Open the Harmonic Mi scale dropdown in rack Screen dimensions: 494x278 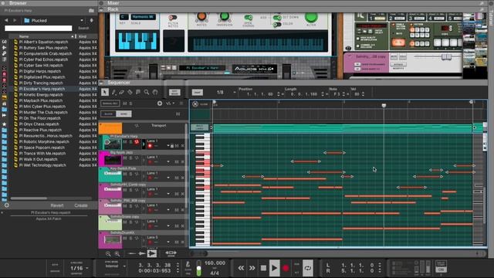click(x=144, y=17)
